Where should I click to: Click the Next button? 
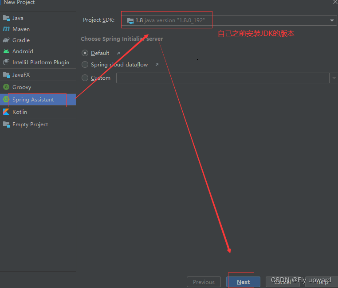click(243, 282)
